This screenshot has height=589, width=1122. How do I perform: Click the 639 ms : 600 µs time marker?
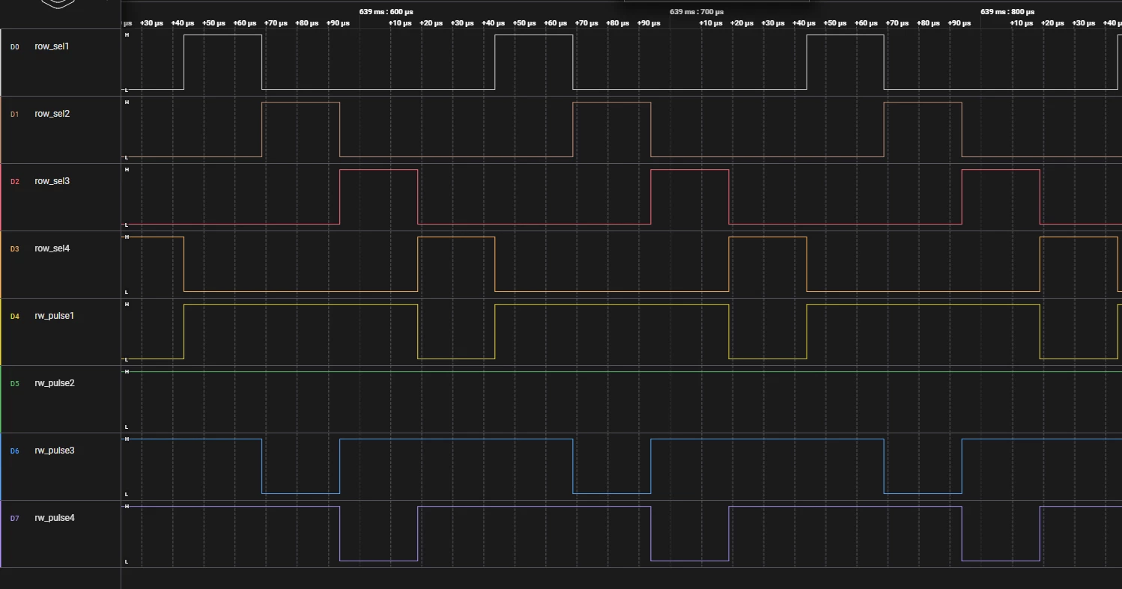[386, 12]
